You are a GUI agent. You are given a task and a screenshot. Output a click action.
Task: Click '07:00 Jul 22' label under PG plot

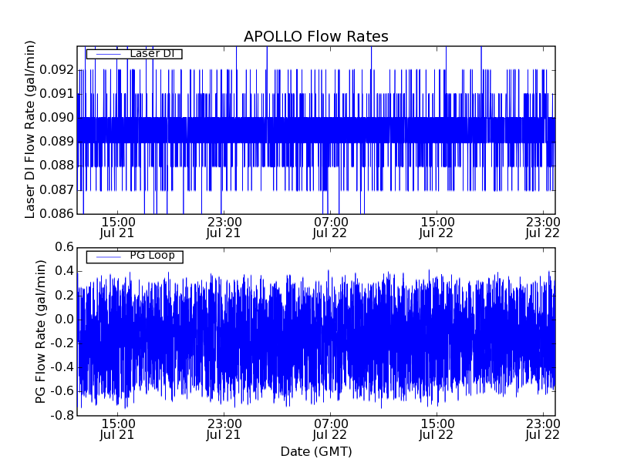click(x=330, y=430)
